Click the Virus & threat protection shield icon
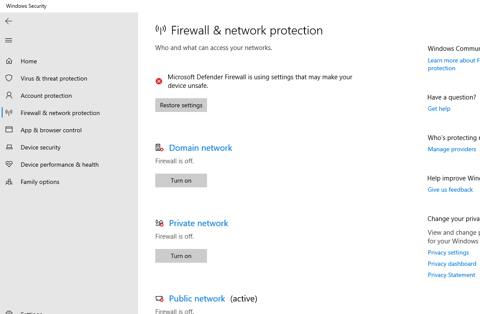480x314 pixels. point(9,78)
